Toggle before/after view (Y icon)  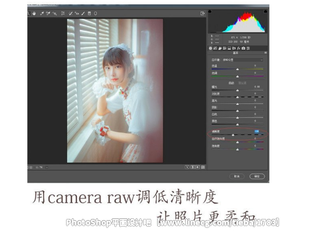tap(187, 167)
